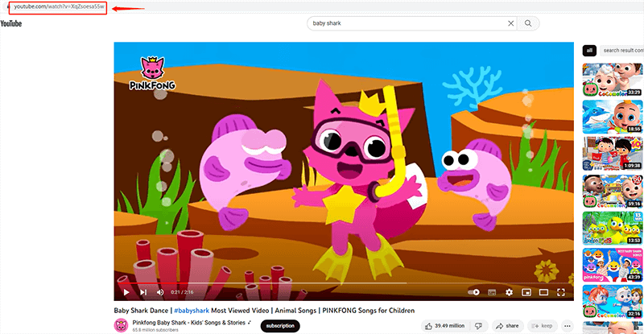Click the keep (save) button
Screen dimensions: 644x334
coord(542,326)
